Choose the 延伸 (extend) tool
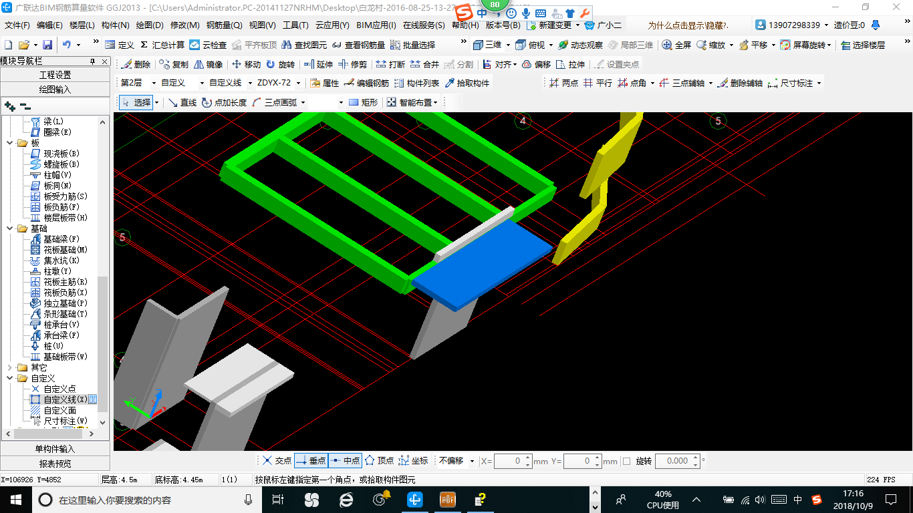 coord(318,65)
